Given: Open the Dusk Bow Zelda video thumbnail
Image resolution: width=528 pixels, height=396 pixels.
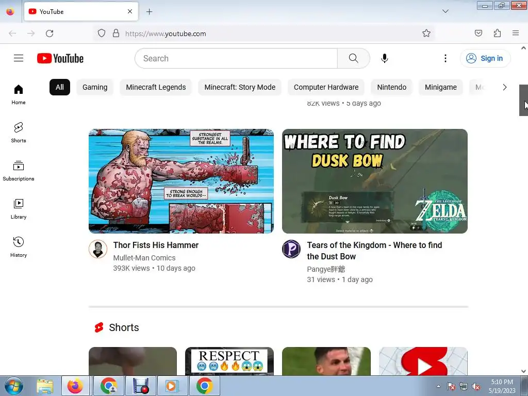Looking at the screenshot, I should (375, 181).
